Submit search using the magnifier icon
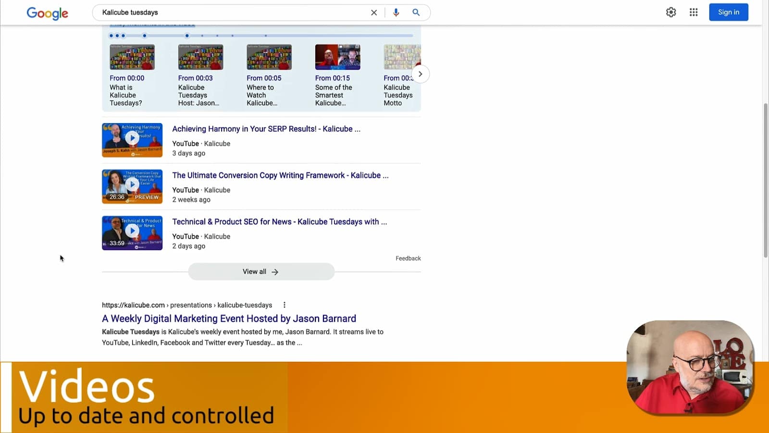769x433 pixels. click(416, 13)
